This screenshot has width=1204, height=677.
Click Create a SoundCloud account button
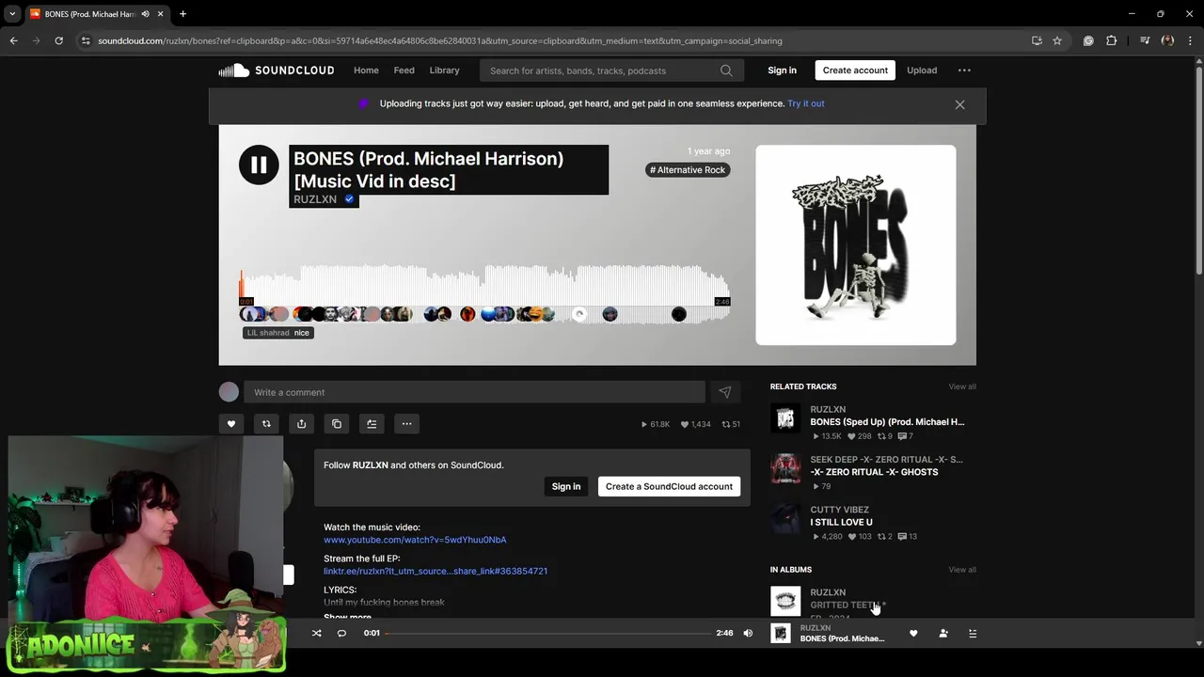(669, 486)
